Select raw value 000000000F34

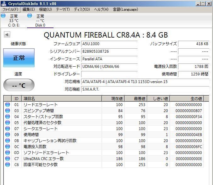click(188, 117)
